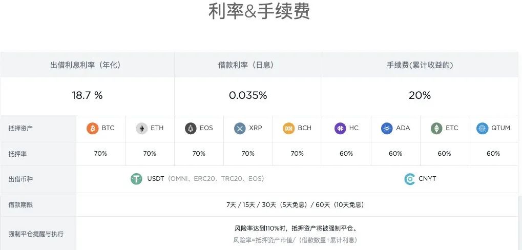Click the teal CNYT coin icon
This screenshot has height=250, width=522.
click(410, 179)
